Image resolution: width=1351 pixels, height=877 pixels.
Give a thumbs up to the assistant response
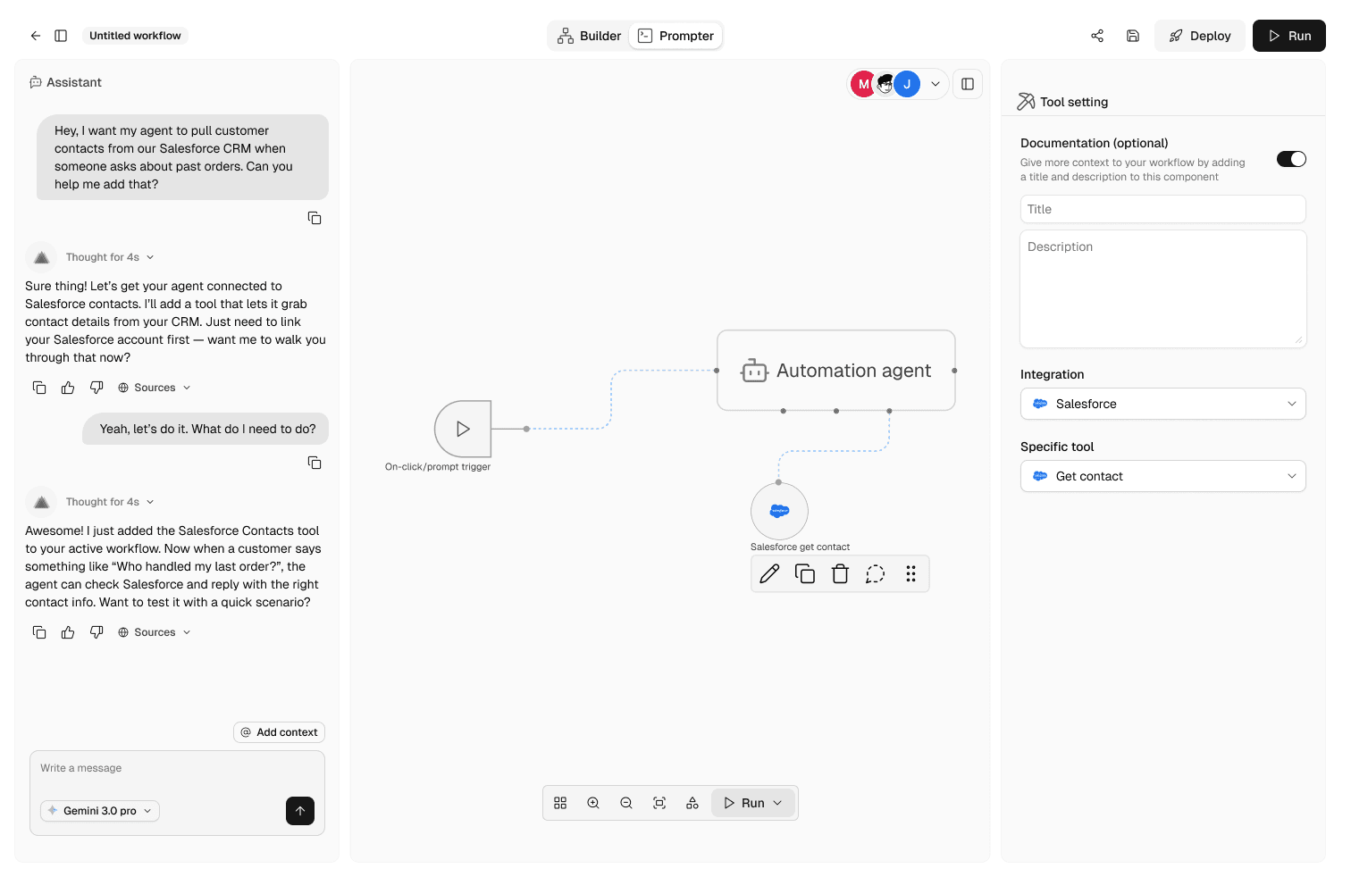click(x=68, y=631)
